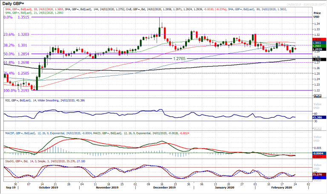Click the SMA 89 legend entry in blue
The height and width of the screenshot is (194, 327).
[x=257, y=9]
